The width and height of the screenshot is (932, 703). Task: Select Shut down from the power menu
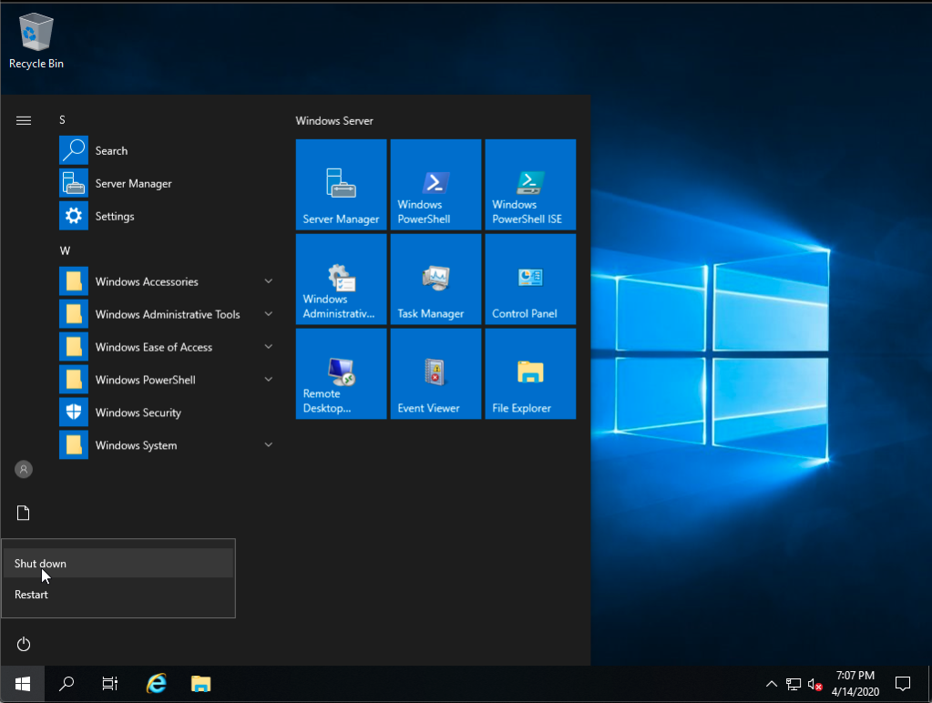click(x=40, y=563)
